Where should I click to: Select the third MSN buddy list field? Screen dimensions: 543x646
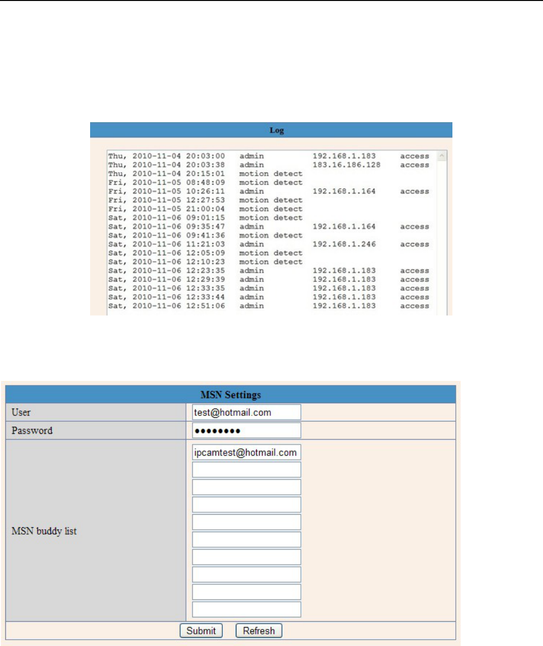point(247,487)
